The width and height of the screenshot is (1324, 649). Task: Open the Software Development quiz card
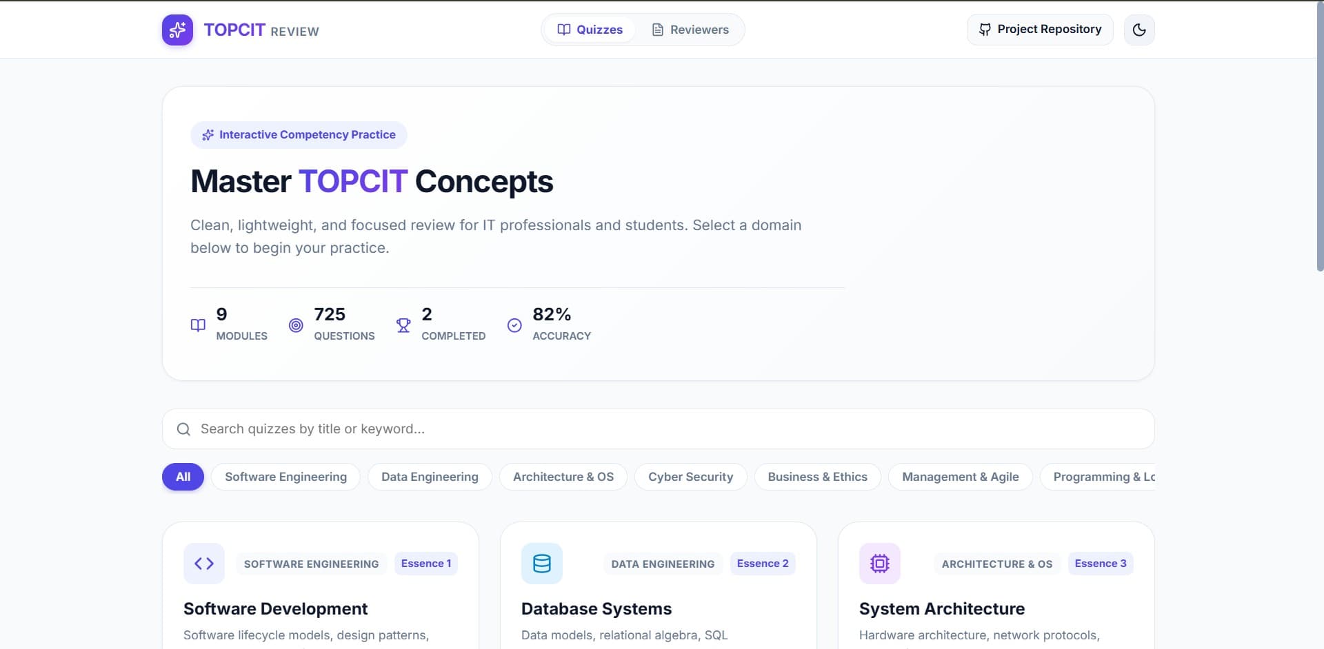click(321, 586)
